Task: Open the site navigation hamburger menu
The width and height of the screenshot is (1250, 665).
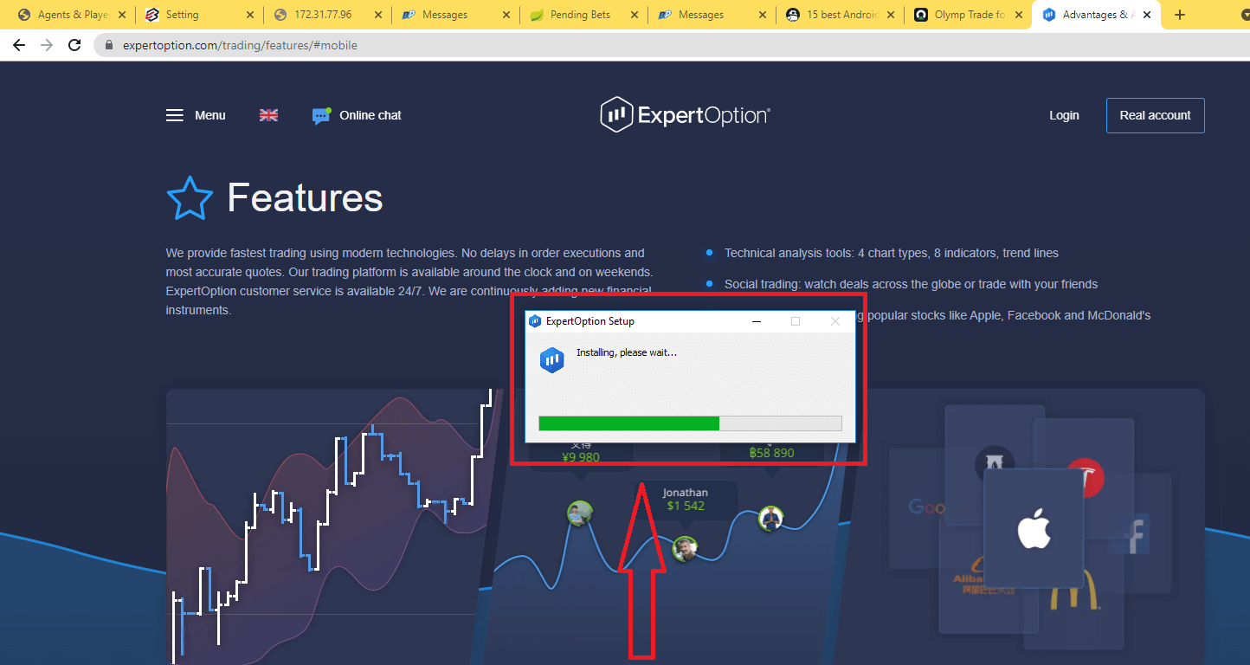Action: 173,114
